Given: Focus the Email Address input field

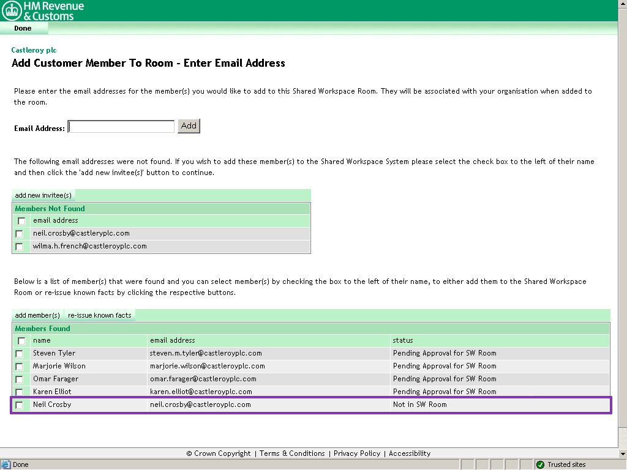Looking at the screenshot, I should (x=121, y=127).
